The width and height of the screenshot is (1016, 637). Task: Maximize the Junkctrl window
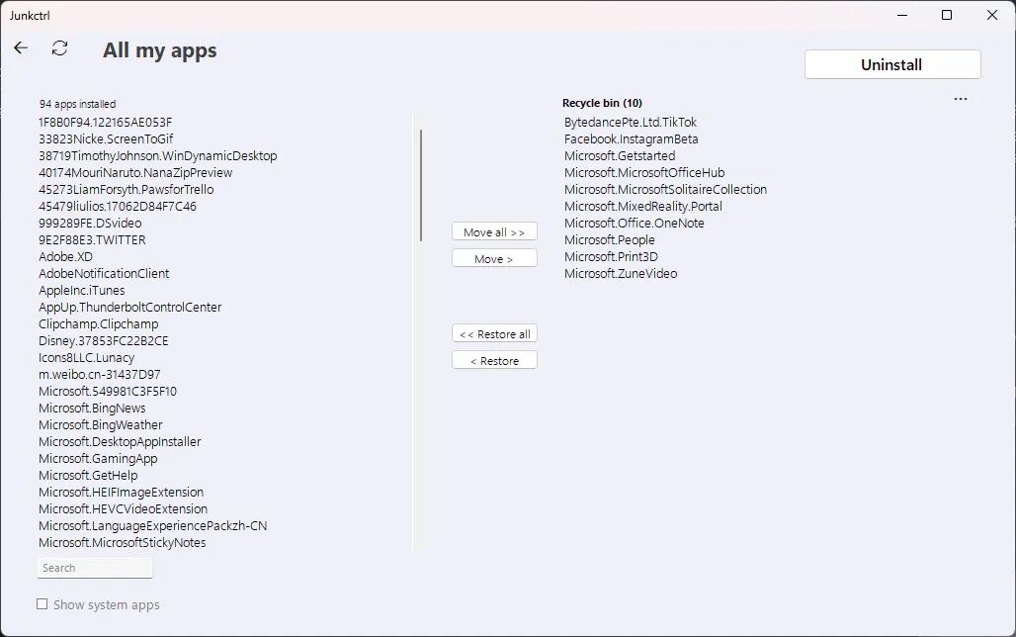[x=947, y=15]
